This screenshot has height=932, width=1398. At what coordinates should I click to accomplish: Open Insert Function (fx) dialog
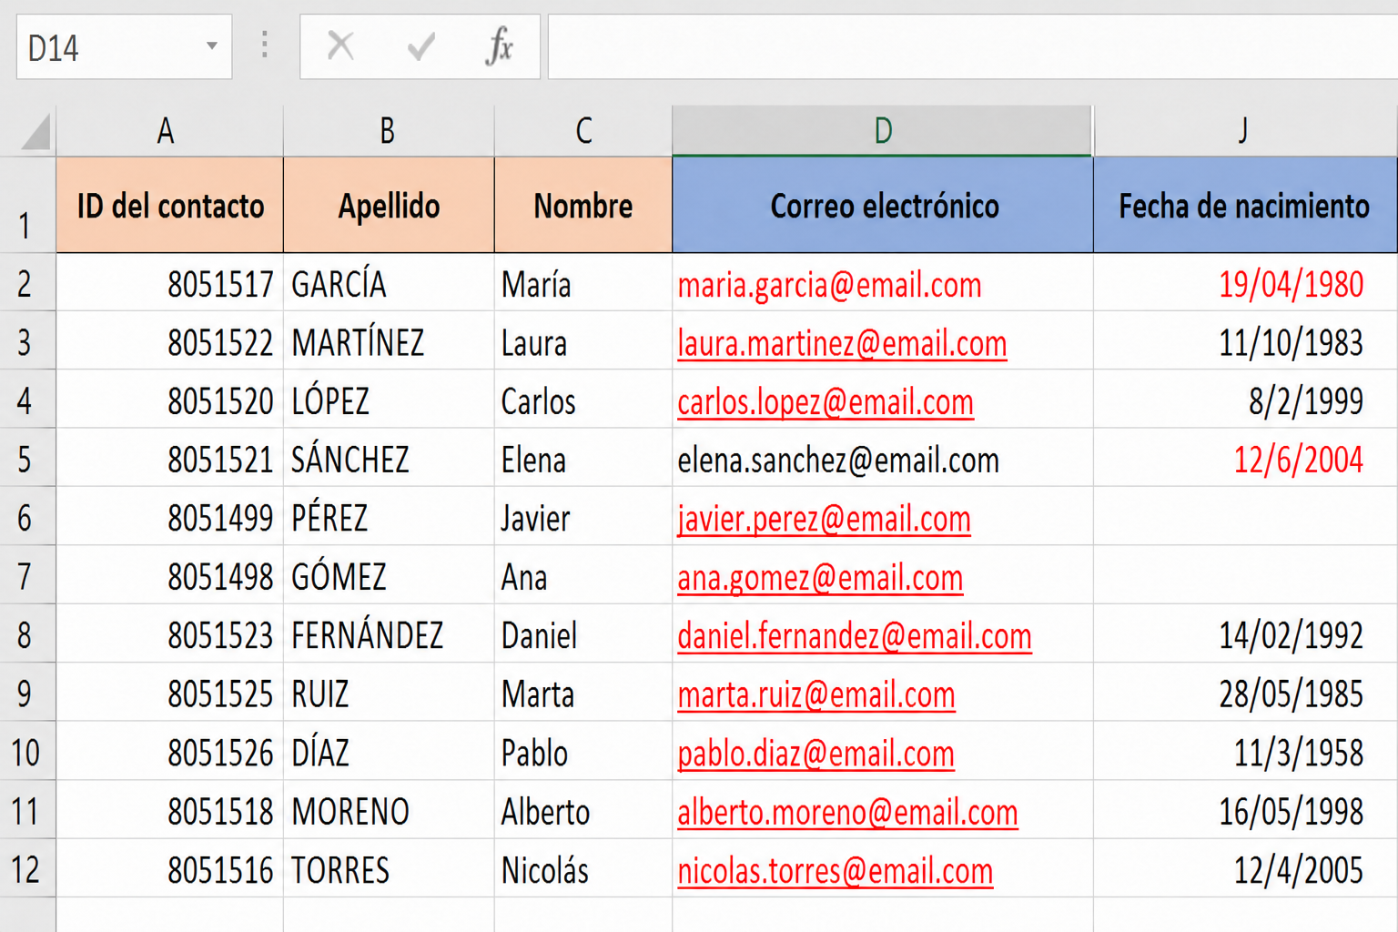click(x=500, y=46)
